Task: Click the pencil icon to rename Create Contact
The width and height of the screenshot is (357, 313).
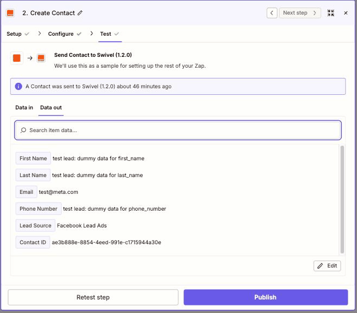Action: (80, 13)
